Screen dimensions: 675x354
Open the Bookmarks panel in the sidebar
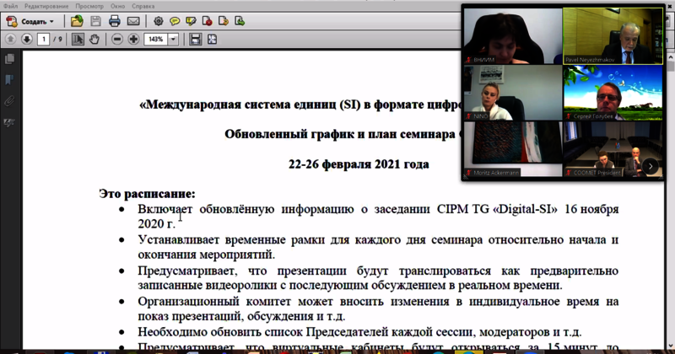coord(10,79)
